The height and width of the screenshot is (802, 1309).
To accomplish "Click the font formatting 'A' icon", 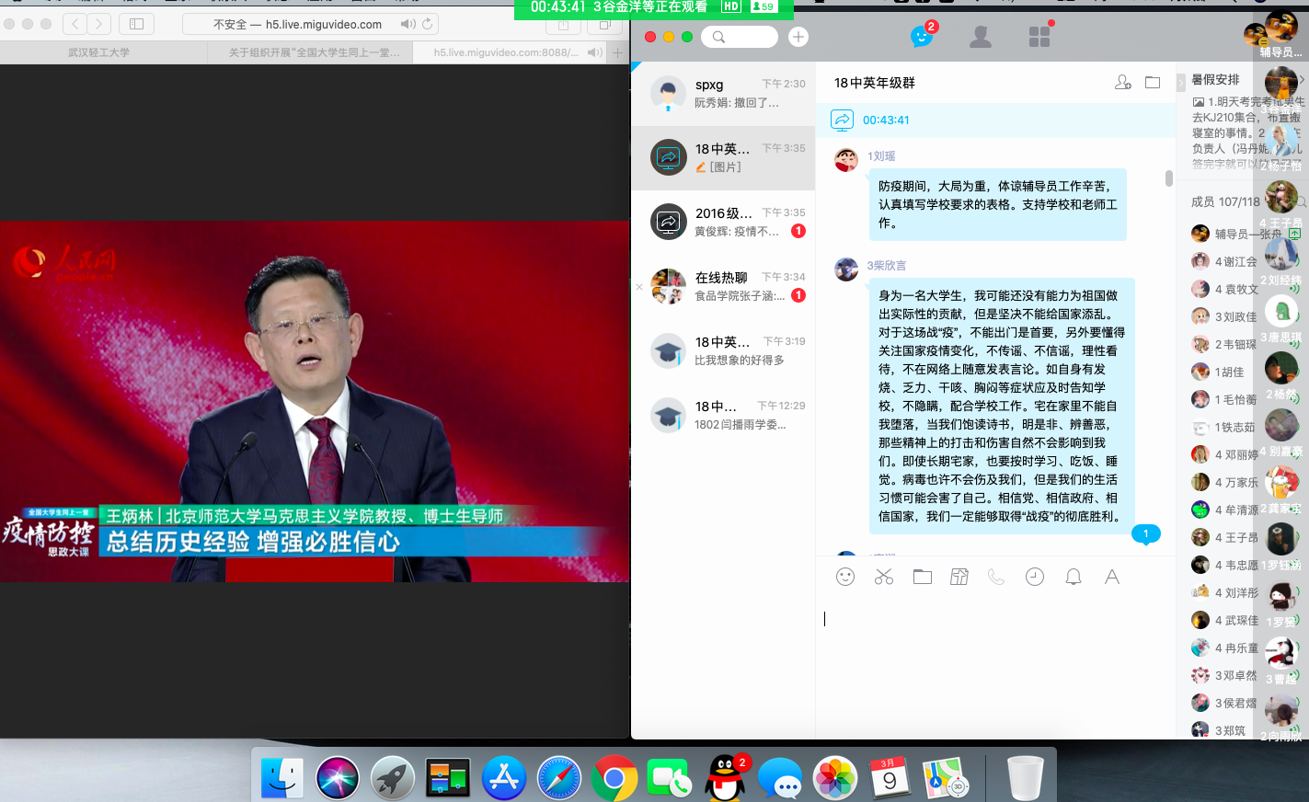I will tap(1112, 577).
